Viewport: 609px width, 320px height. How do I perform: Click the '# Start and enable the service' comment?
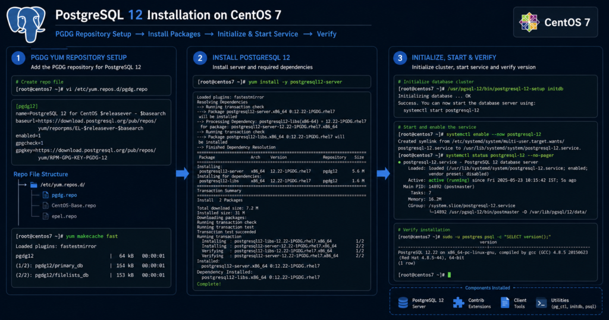pos(437,127)
